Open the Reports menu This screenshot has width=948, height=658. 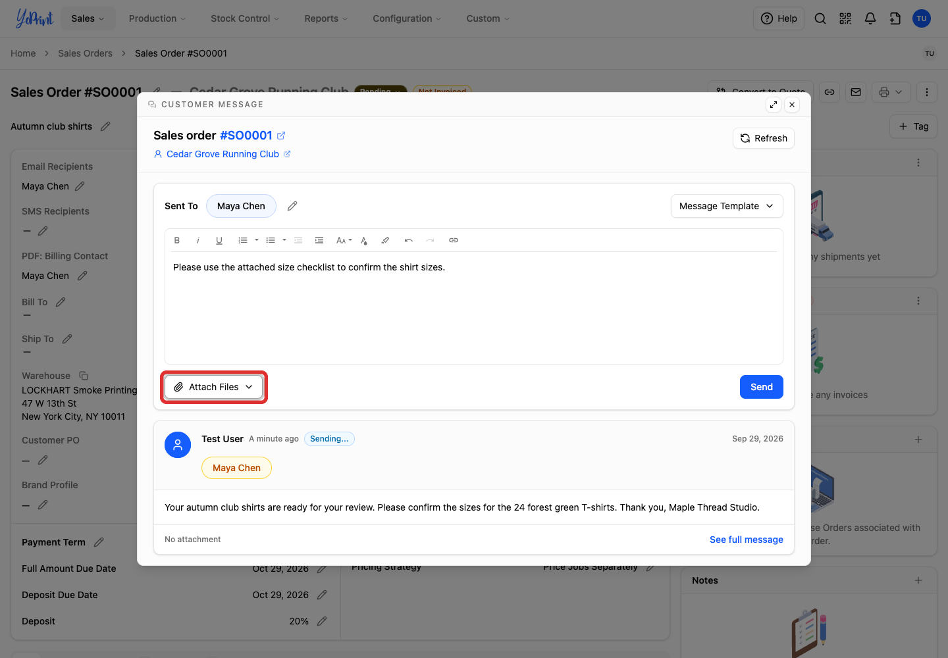coord(326,18)
